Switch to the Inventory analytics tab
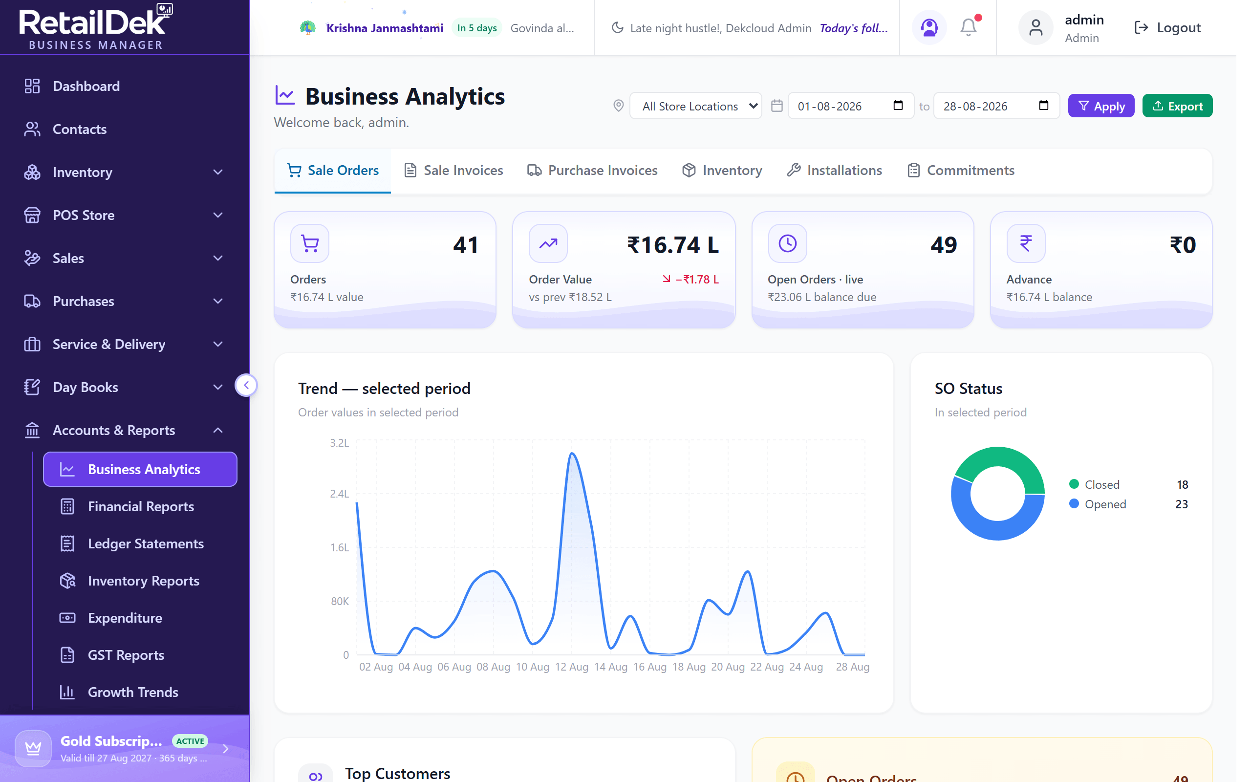The image size is (1251, 782). click(722, 170)
